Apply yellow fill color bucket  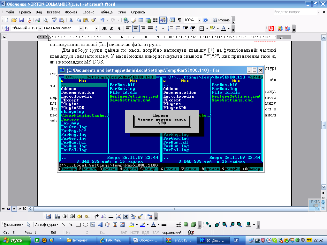coord(132,225)
